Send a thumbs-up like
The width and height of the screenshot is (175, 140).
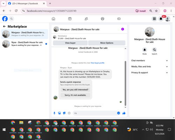click(x=124, y=113)
